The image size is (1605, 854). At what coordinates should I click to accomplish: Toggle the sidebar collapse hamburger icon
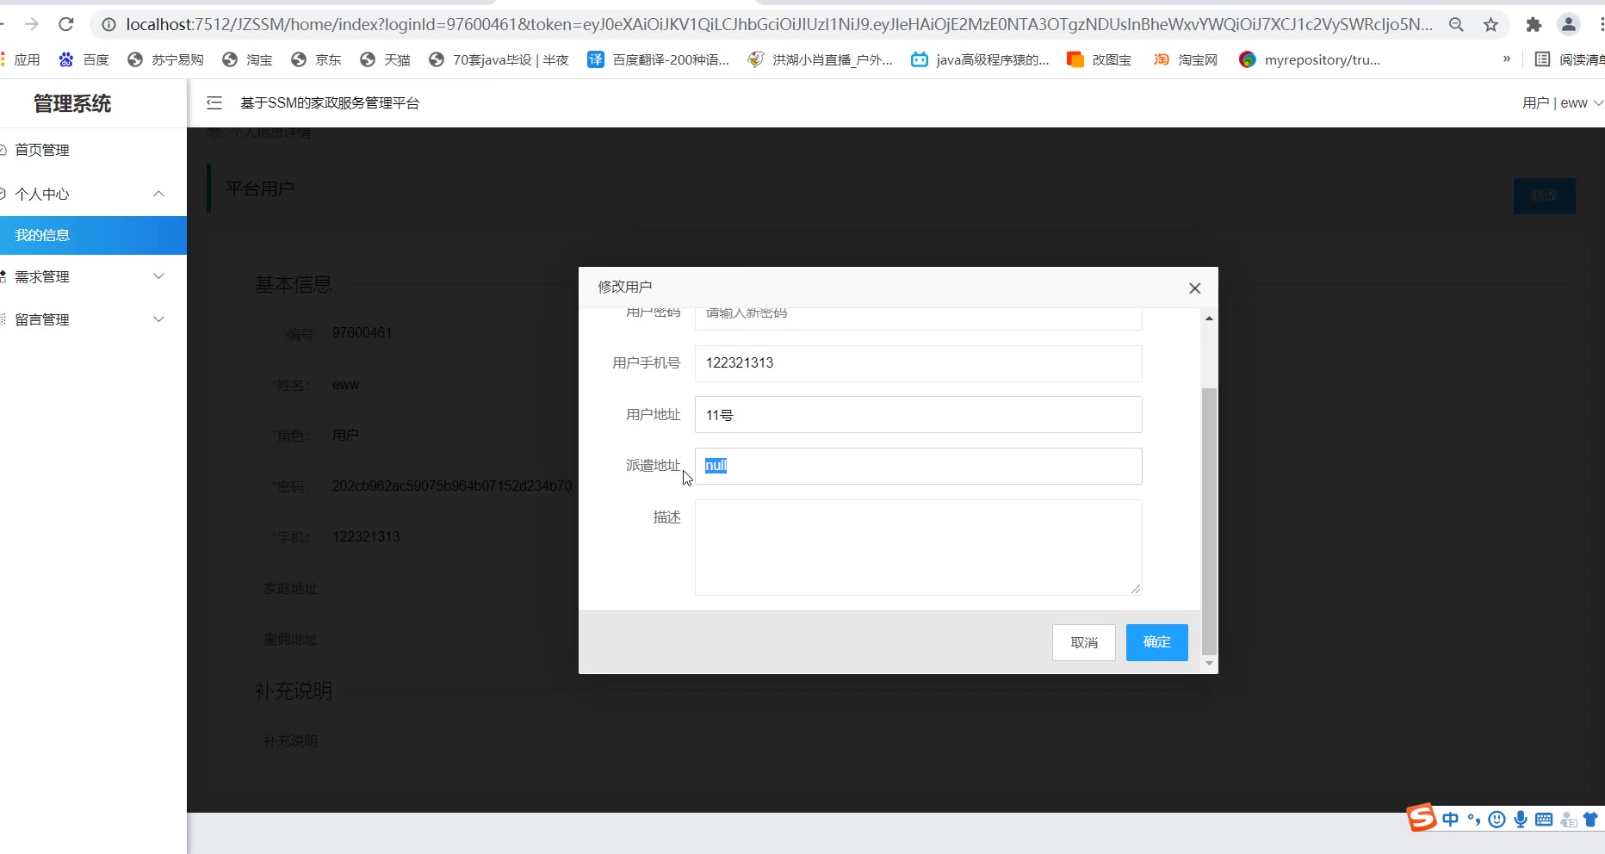[214, 103]
